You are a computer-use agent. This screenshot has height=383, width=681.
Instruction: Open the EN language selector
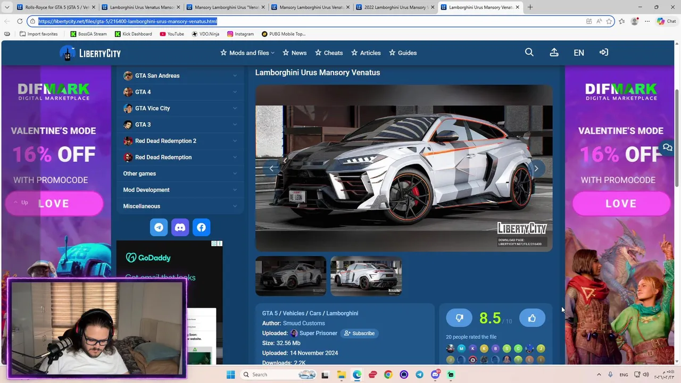[x=579, y=53]
